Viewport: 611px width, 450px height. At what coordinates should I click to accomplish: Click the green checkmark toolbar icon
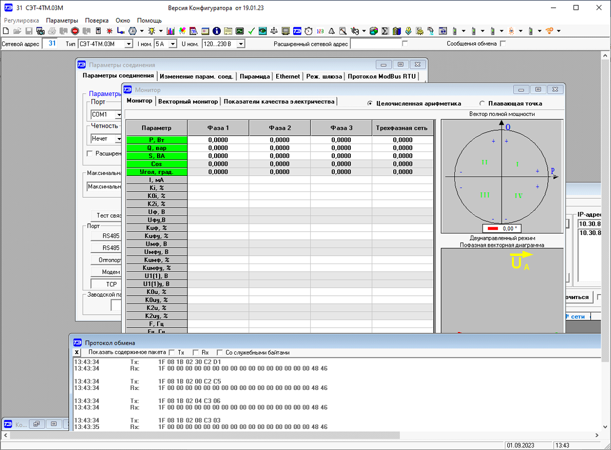point(251,31)
